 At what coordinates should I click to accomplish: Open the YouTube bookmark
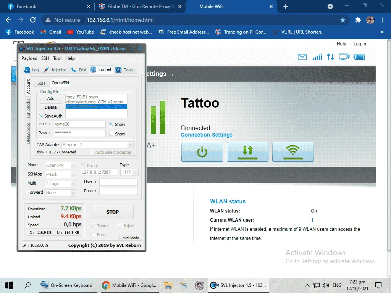(x=81, y=32)
